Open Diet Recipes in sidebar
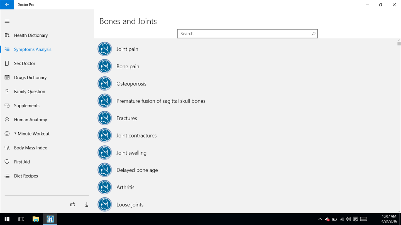Viewport: 401px width, 225px height. (26, 176)
